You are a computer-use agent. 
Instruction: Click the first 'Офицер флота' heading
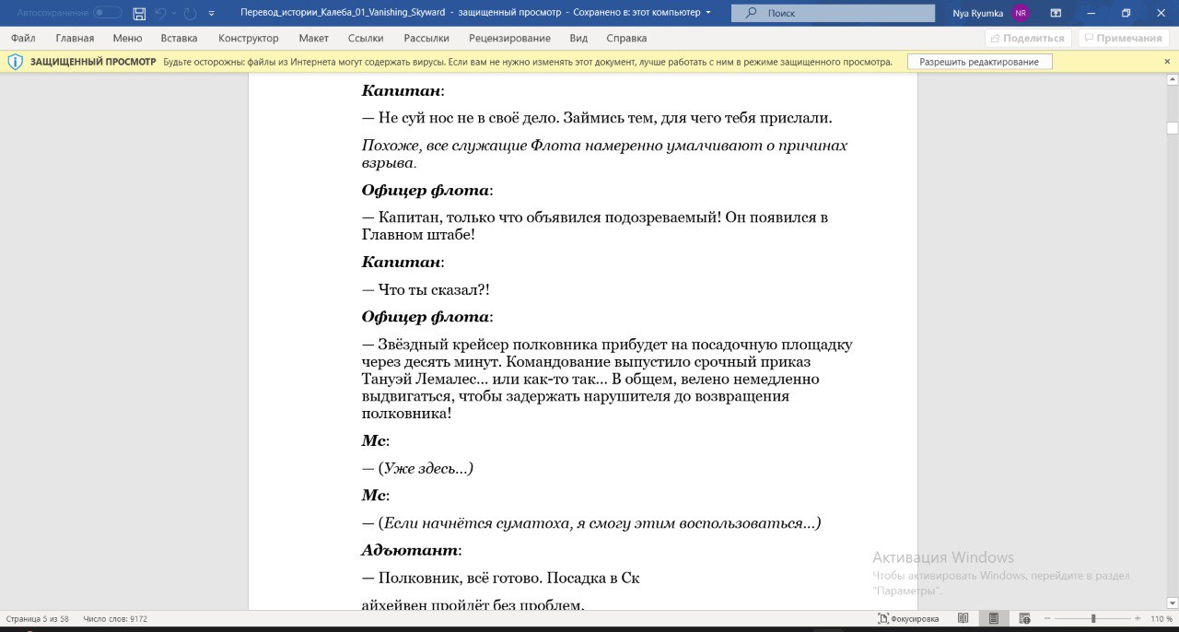(425, 191)
